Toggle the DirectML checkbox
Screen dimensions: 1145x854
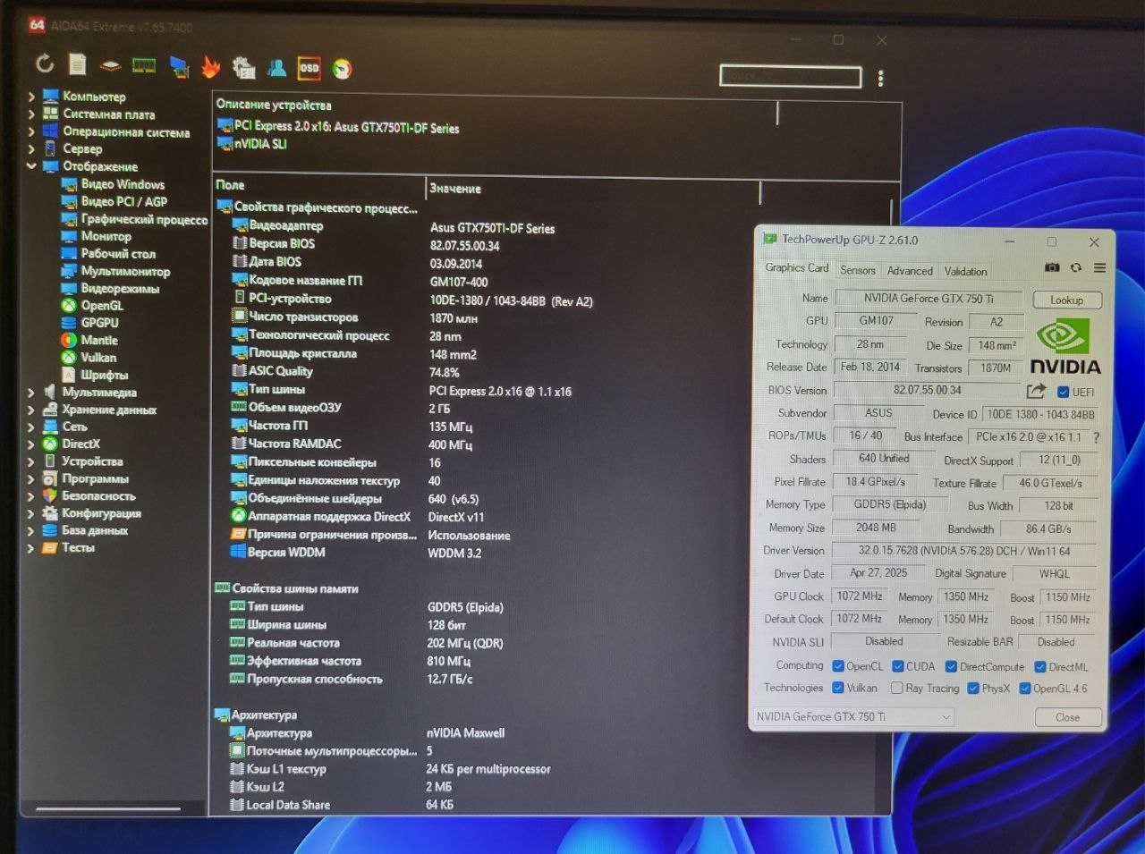point(1040,666)
